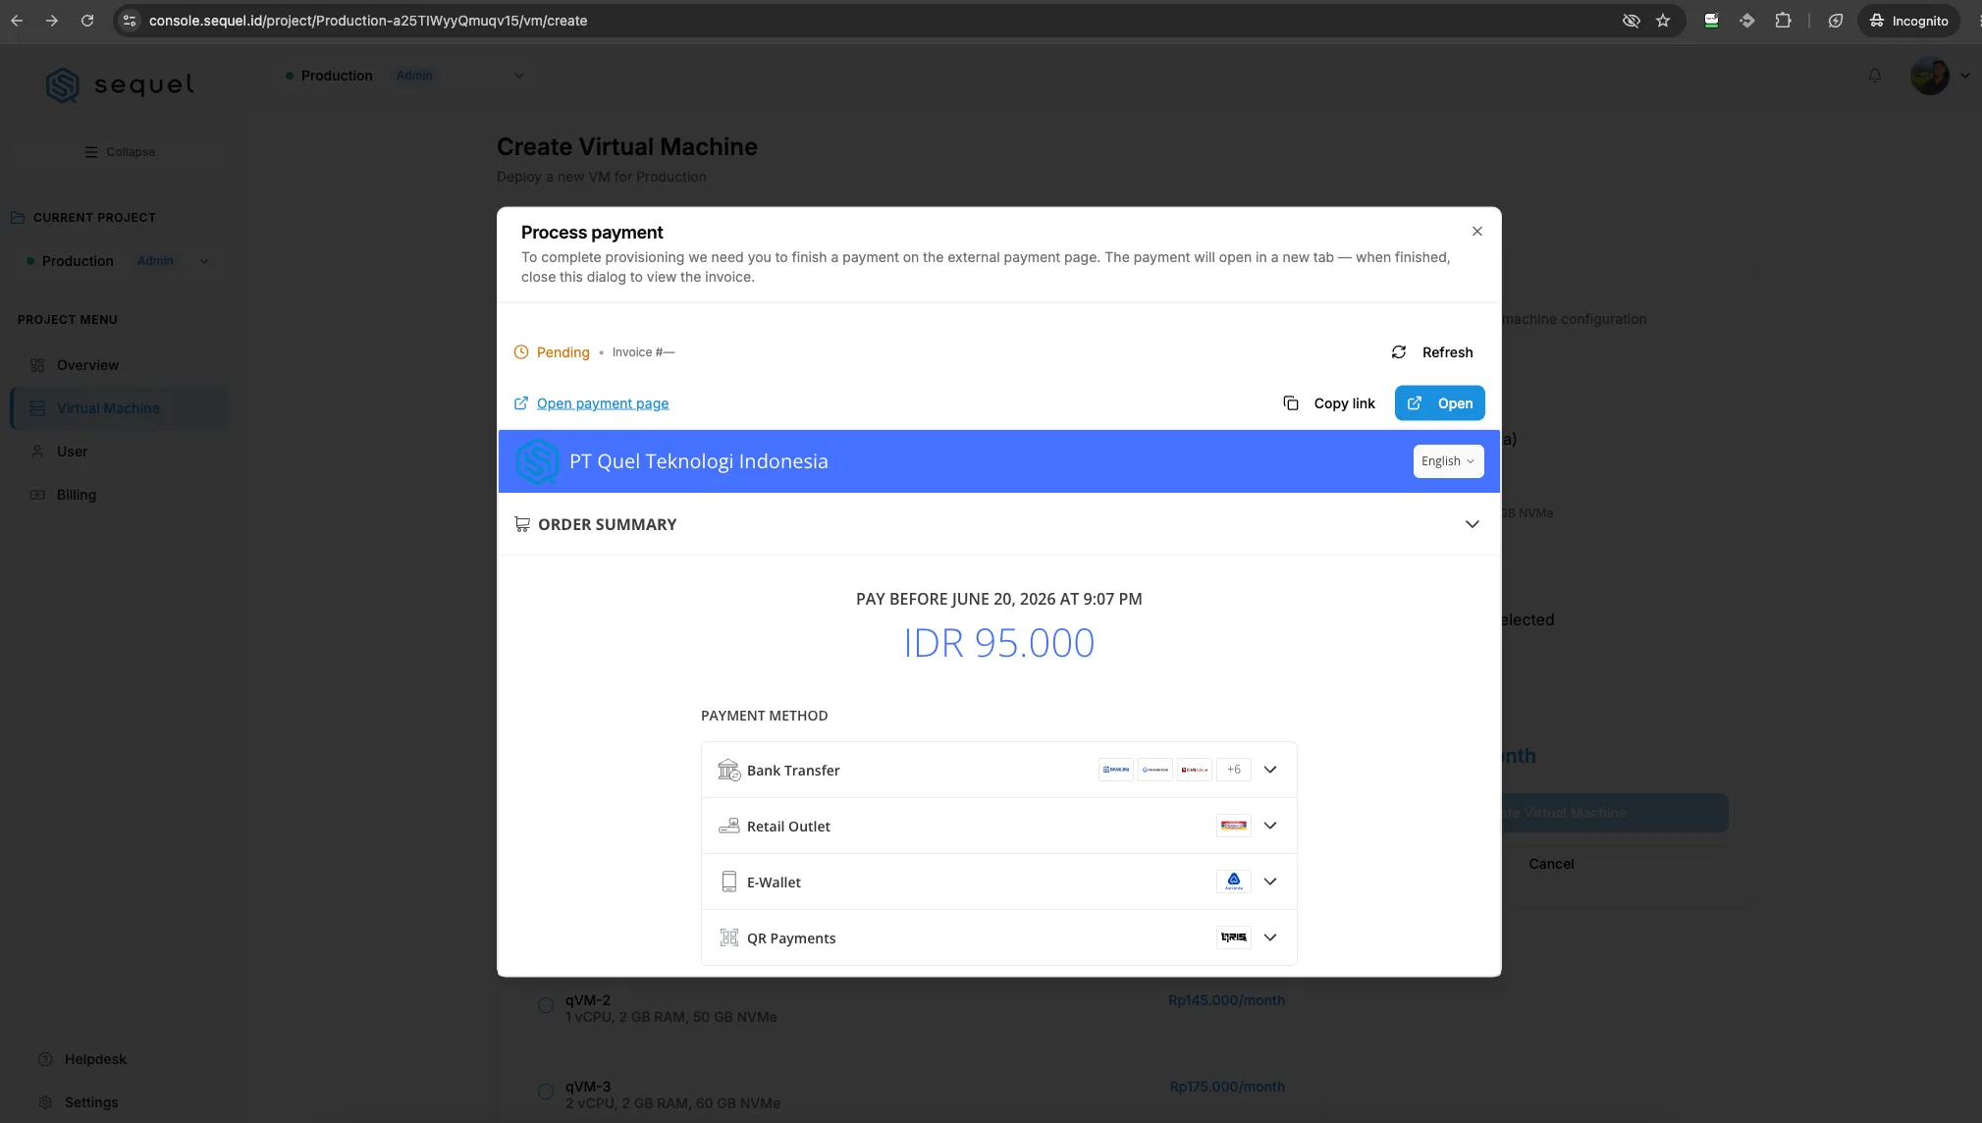The height and width of the screenshot is (1123, 1982).
Task: Expand the Order Summary section
Action: 998,524
